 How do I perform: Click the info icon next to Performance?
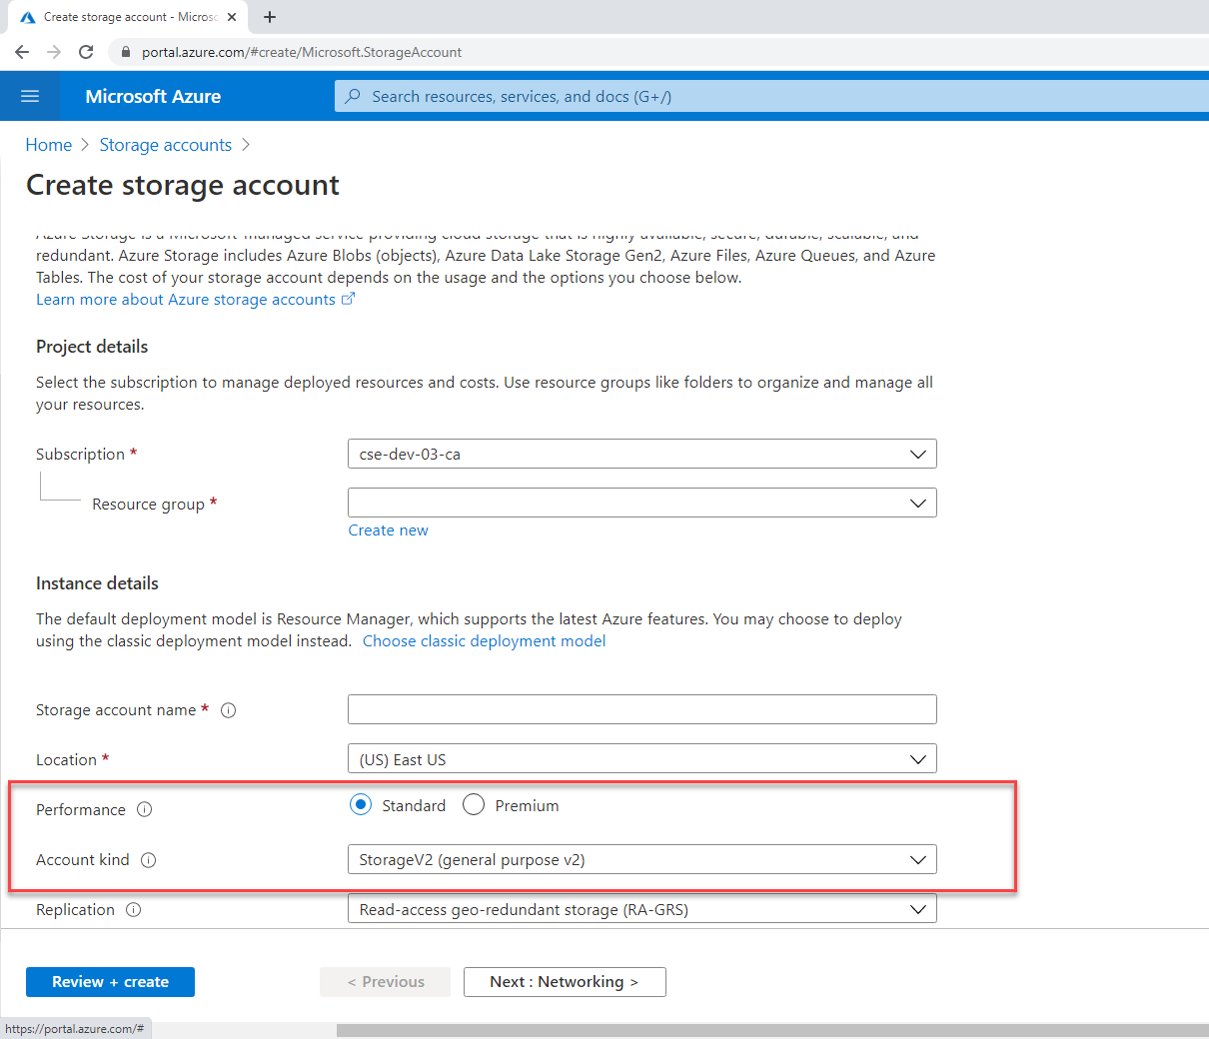click(x=145, y=810)
